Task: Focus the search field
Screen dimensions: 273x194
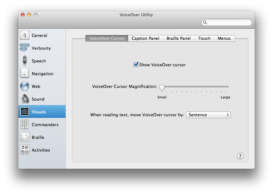Action: (x=226, y=22)
